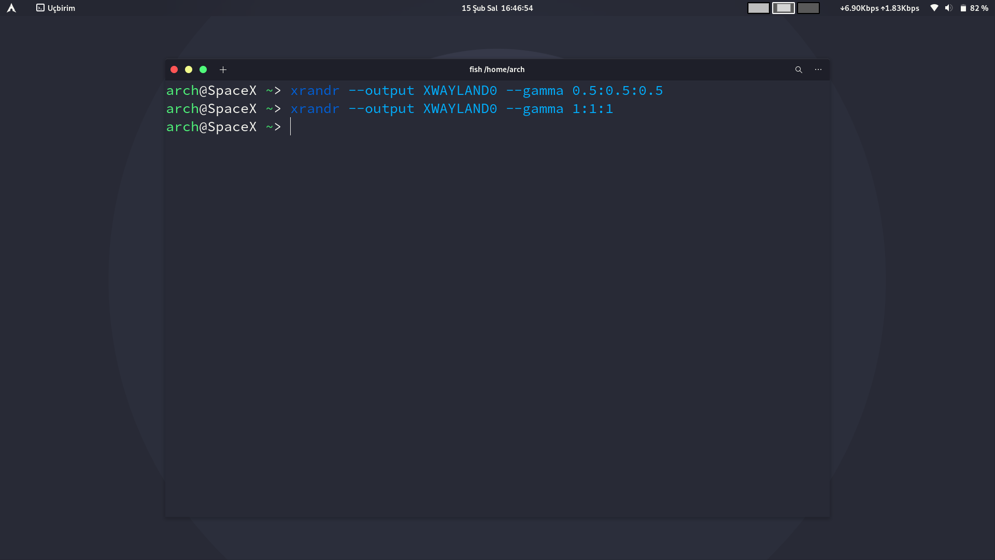Image resolution: width=995 pixels, height=560 pixels.
Task: Open the calendar from the clock
Action: coord(497,8)
